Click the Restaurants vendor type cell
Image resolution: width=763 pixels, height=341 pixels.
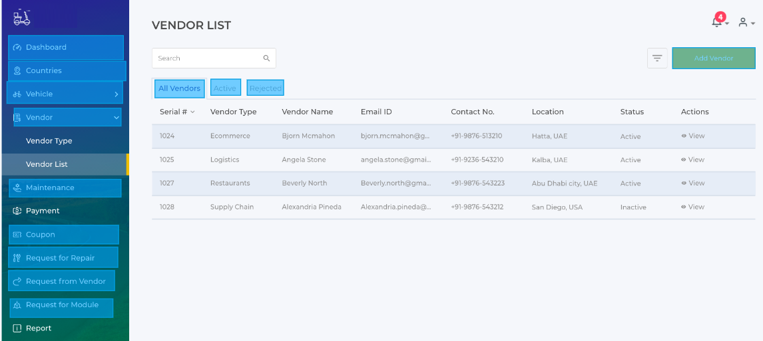click(230, 183)
